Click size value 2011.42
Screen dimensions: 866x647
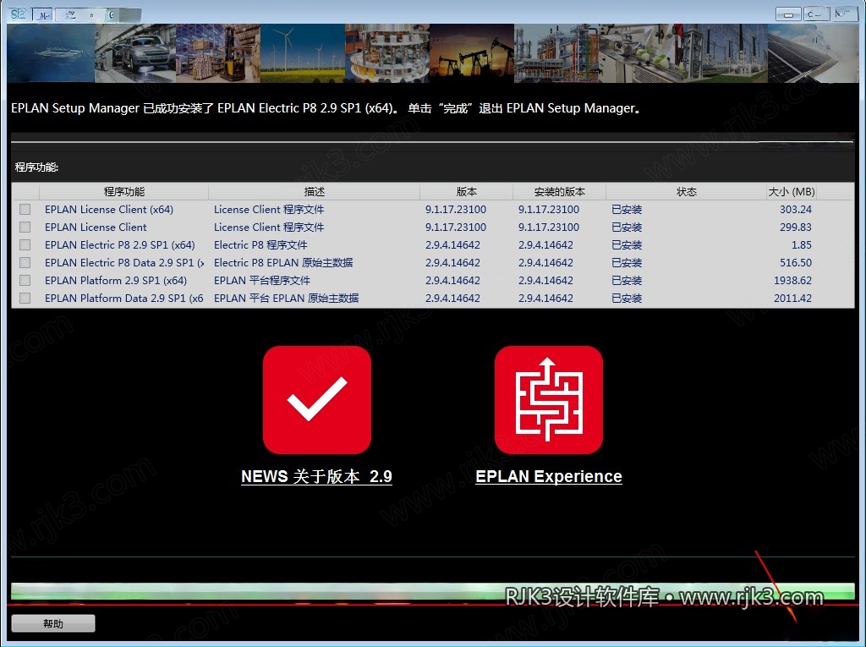click(x=792, y=298)
